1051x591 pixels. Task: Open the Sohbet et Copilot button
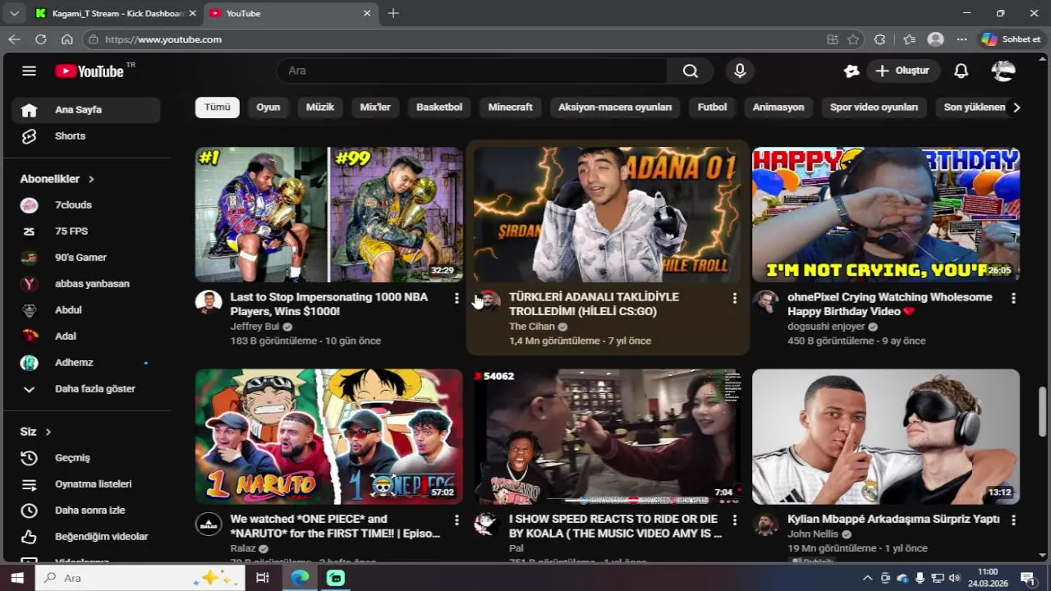[1011, 39]
